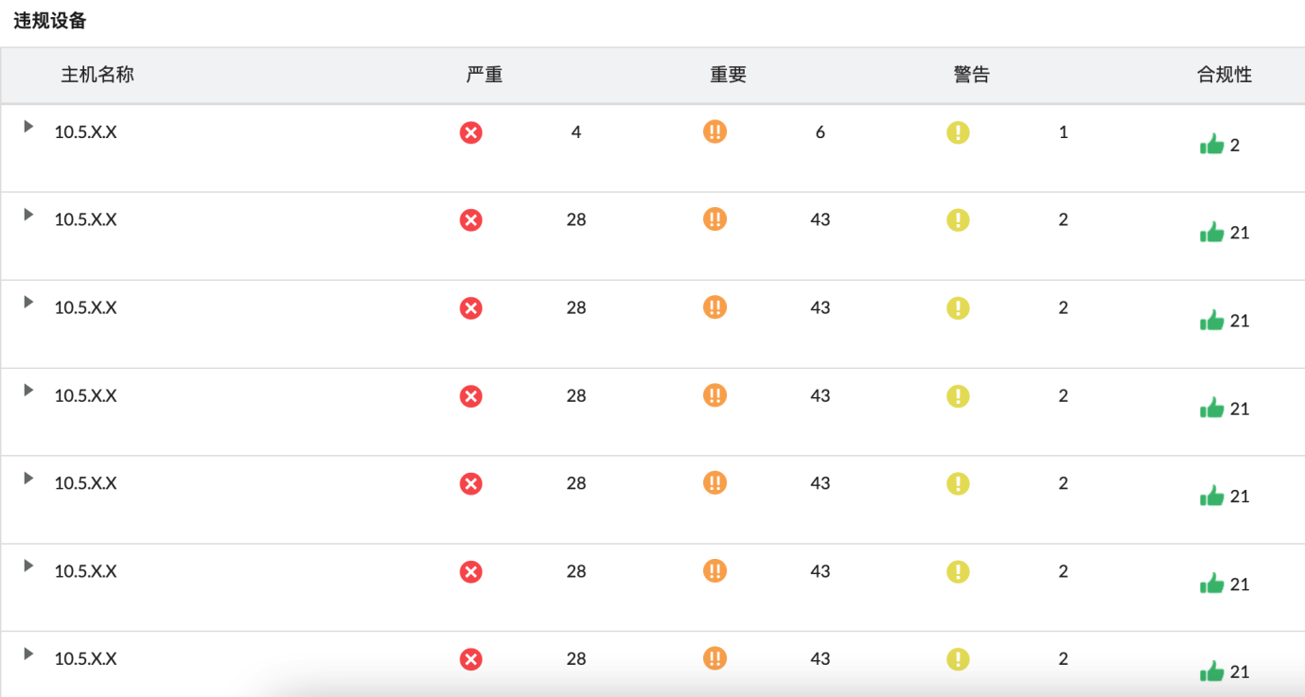Click the yellow warning icon in the third row
Screen dimensions: 1305x697
point(958,307)
